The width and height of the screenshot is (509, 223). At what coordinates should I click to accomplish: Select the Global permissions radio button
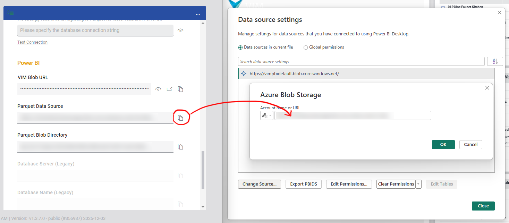click(306, 48)
